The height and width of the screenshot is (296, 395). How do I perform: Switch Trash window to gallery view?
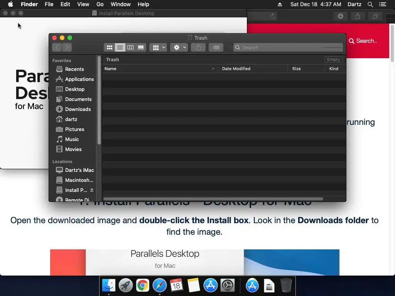(x=141, y=47)
